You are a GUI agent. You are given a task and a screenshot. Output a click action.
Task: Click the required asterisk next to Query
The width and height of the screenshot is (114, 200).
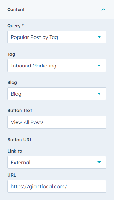(23, 25)
